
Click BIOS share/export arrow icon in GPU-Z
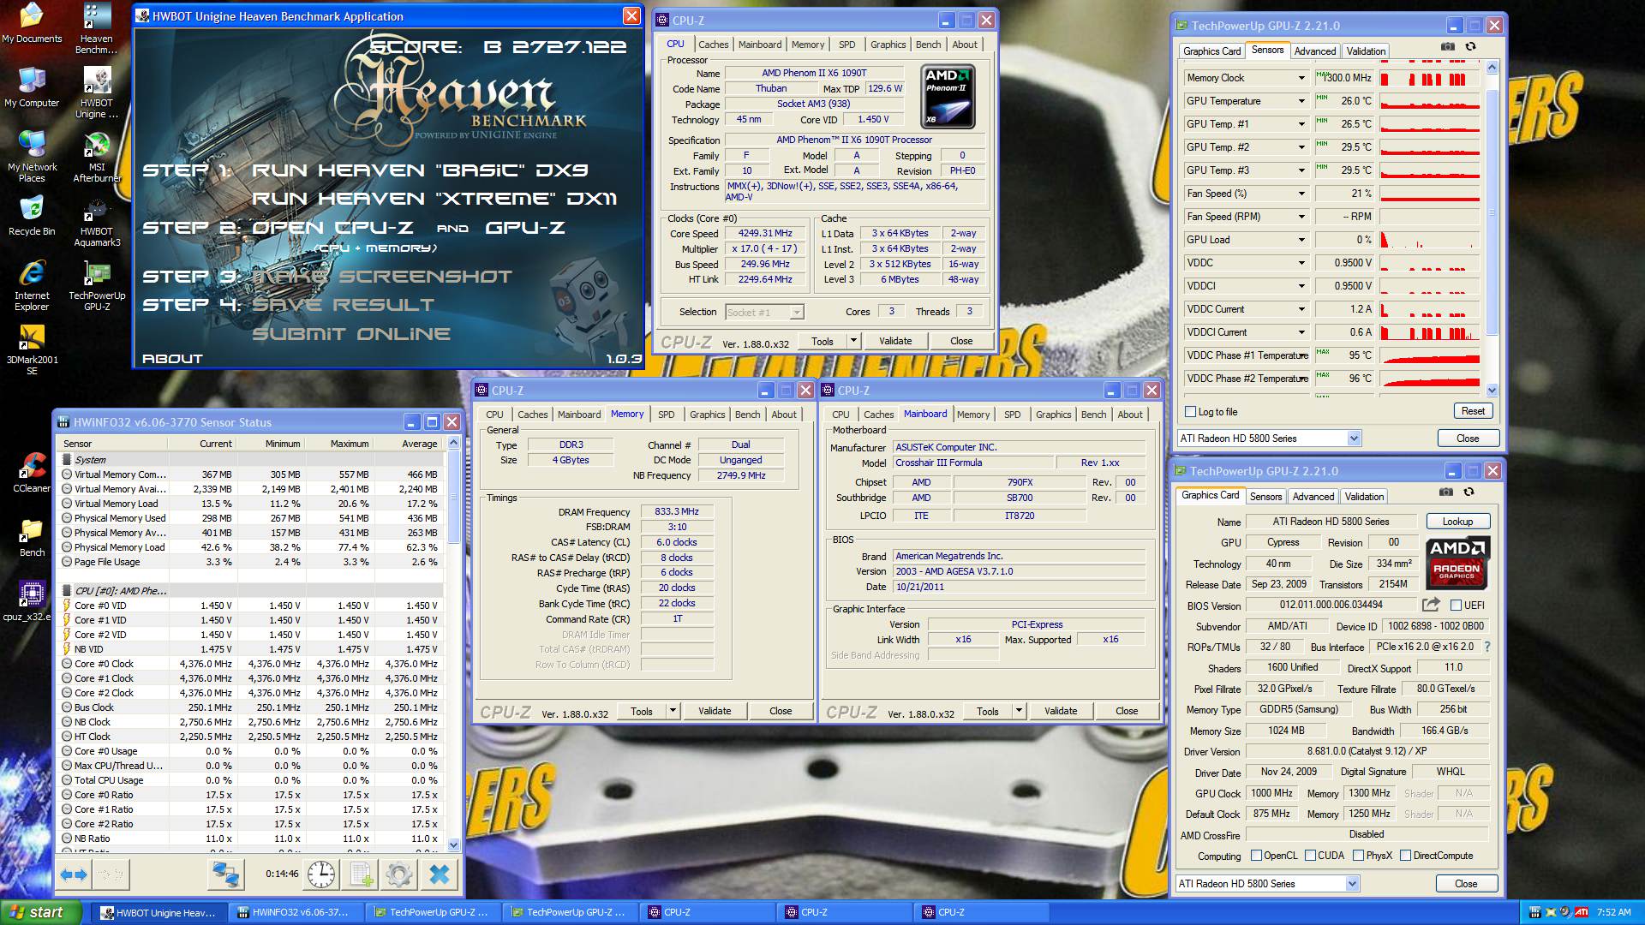[1431, 605]
